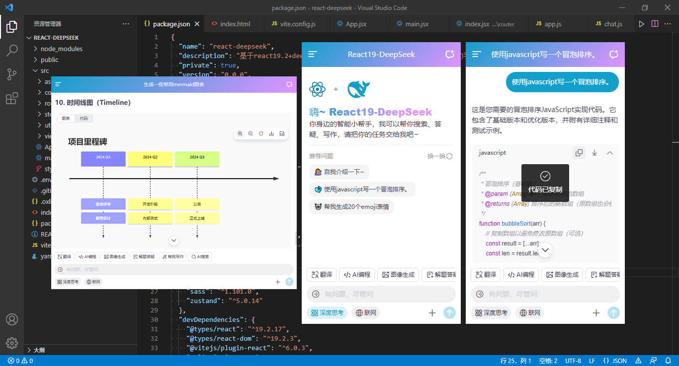This screenshot has width=679, height=366.
Task: Switch the mermaid block to 图表 view
Action: click(x=66, y=119)
